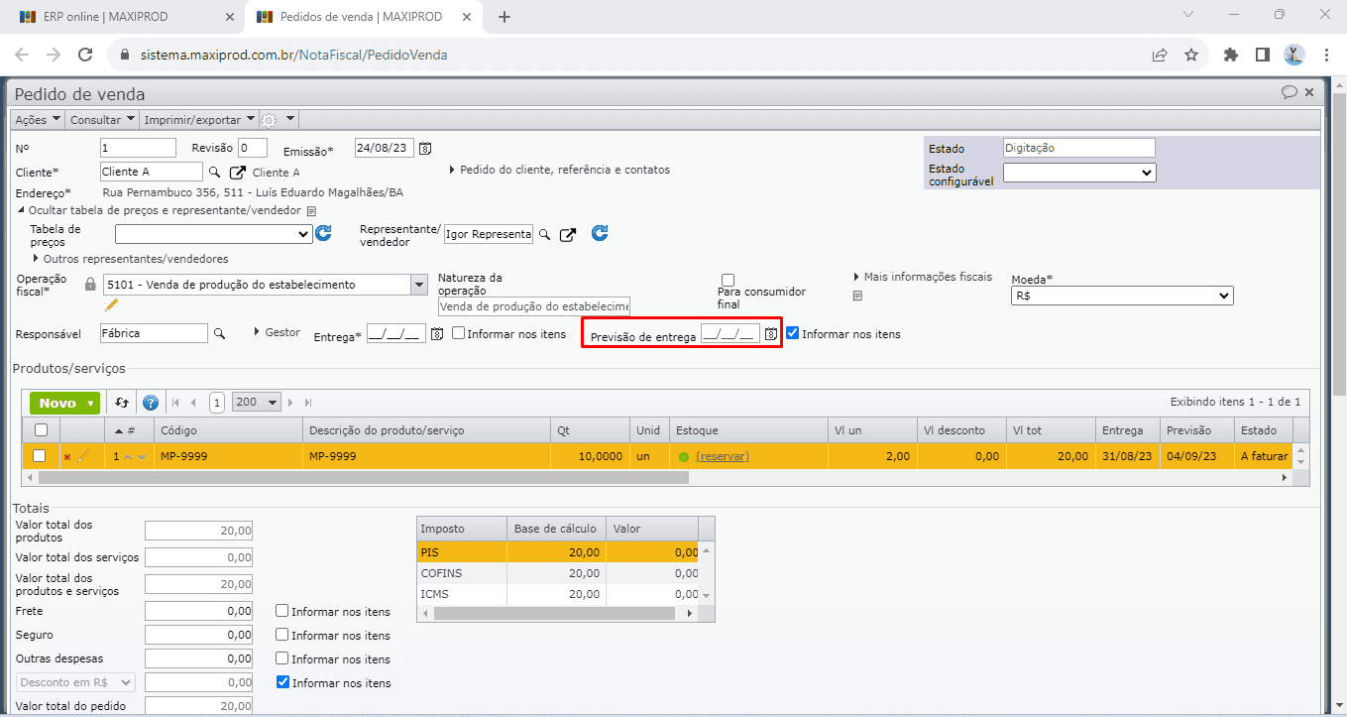Click the help question mark icon in grid toolbar

click(x=151, y=403)
